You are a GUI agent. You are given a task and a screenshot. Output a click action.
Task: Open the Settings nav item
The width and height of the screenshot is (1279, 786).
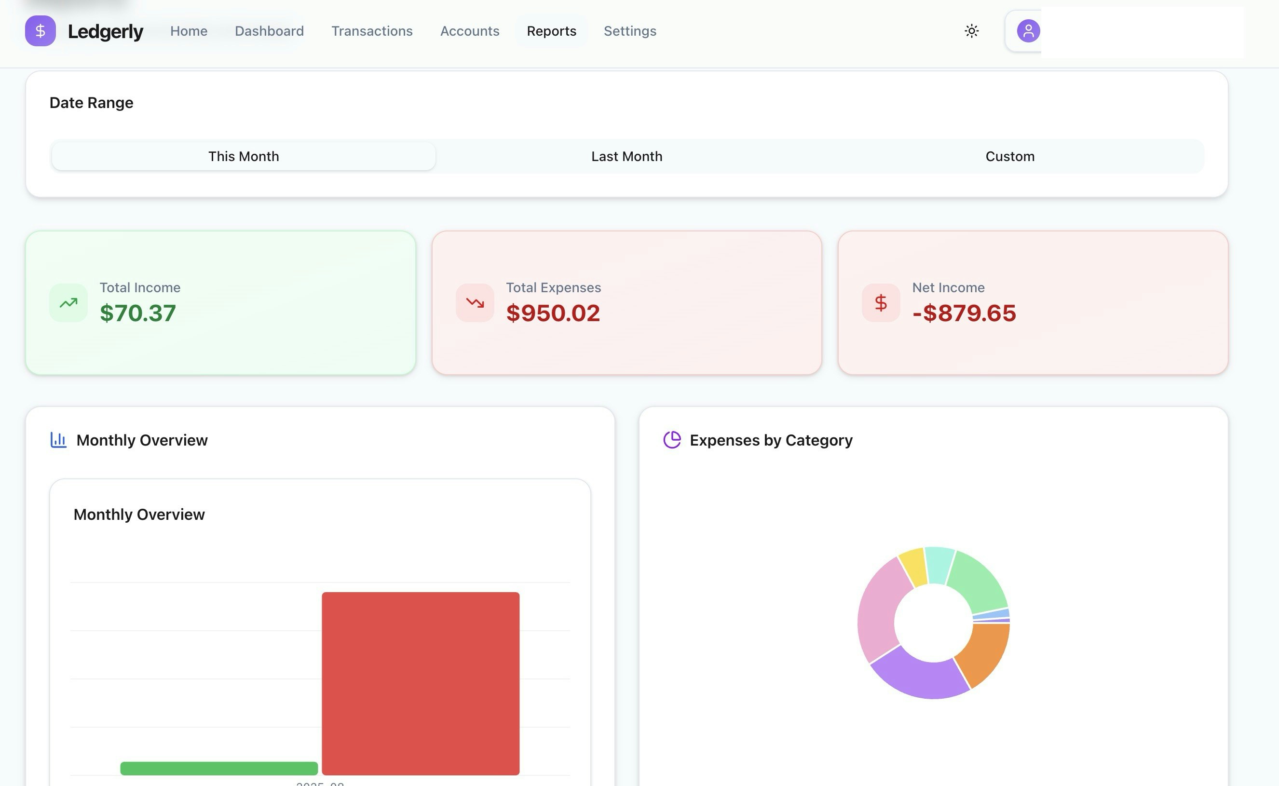pyautogui.click(x=630, y=31)
